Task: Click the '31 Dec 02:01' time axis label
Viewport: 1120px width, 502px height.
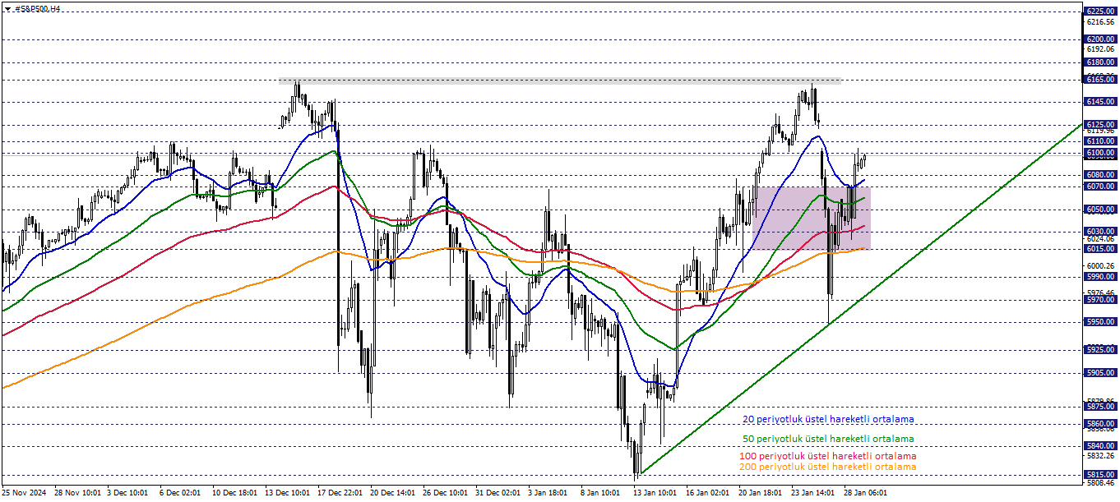Action: 498,493
